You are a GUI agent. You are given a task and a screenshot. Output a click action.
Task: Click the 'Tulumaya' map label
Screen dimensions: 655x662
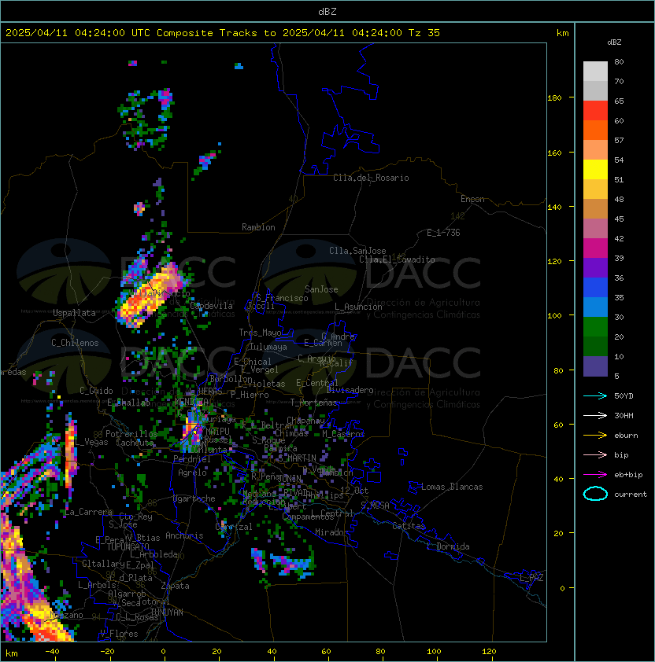click(x=268, y=347)
